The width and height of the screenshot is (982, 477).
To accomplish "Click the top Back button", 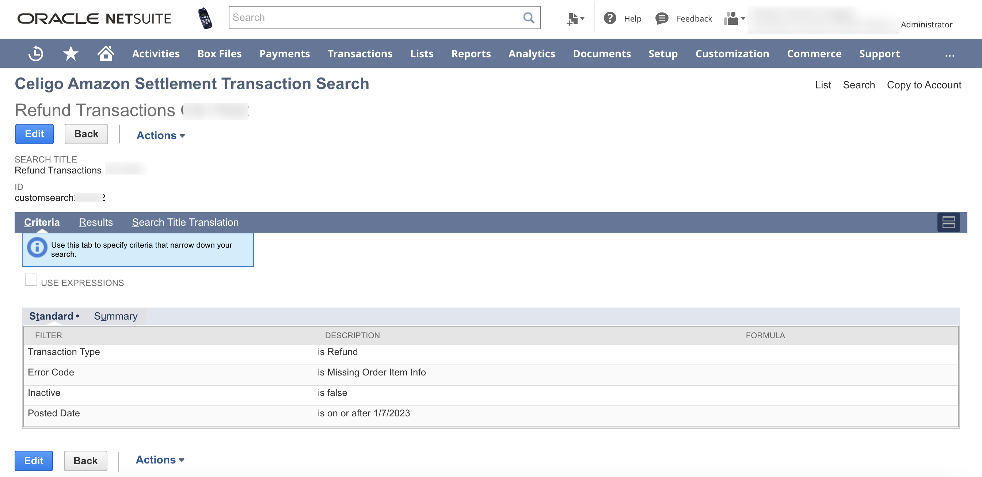I will click(86, 134).
